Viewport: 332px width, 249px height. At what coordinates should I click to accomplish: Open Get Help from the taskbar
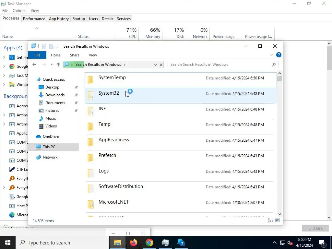(x=181, y=243)
